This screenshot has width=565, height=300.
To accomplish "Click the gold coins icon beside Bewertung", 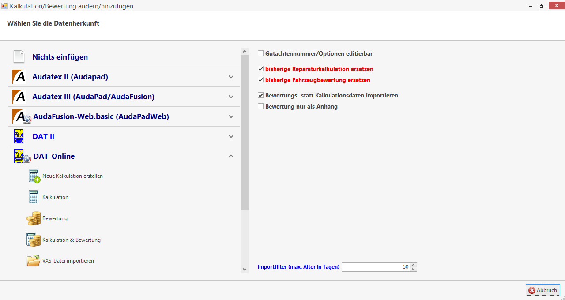I will [34, 218].
